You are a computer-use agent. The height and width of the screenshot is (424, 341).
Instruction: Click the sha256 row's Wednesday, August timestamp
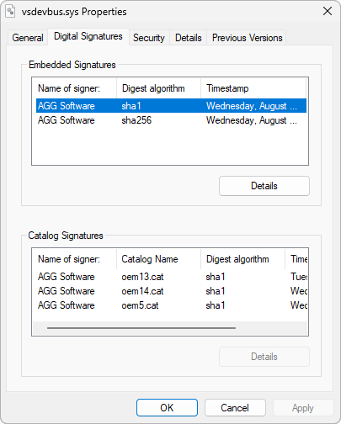point(252,120)
